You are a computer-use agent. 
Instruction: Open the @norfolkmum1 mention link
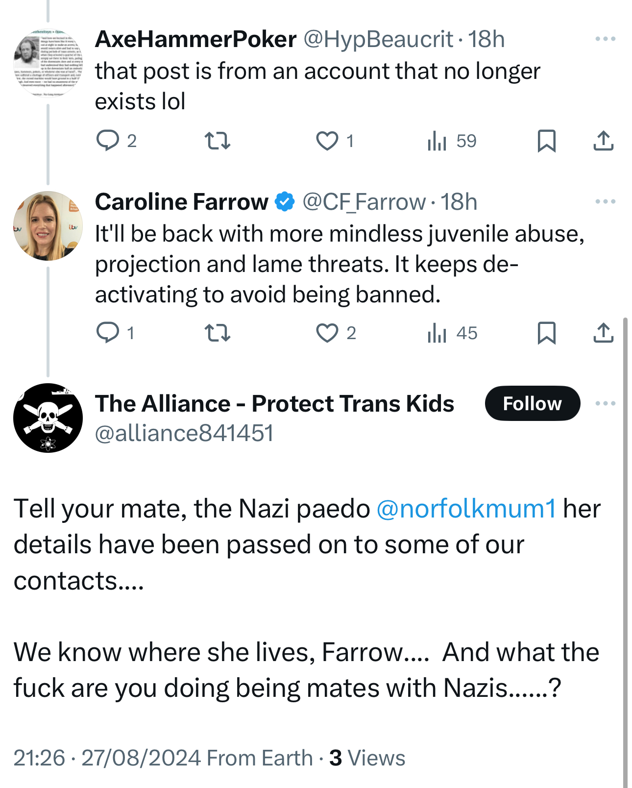coord(466,508)
